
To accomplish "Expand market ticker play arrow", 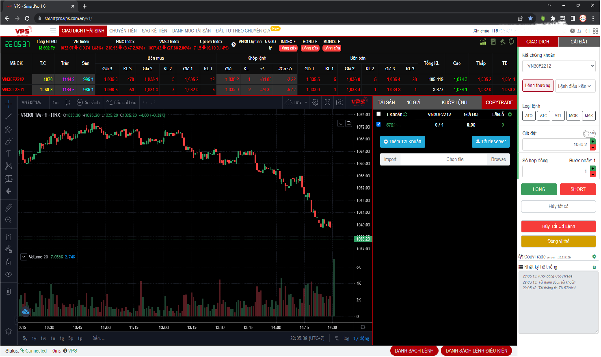I will [x=233, y=45].
